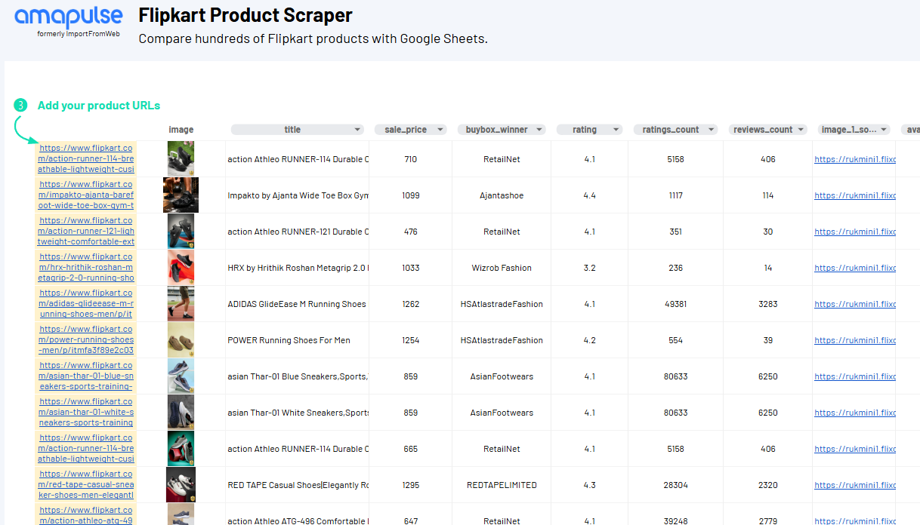
Task: Select the 'Ajantashoe' buybox winner cell
Action: (502, 195)
